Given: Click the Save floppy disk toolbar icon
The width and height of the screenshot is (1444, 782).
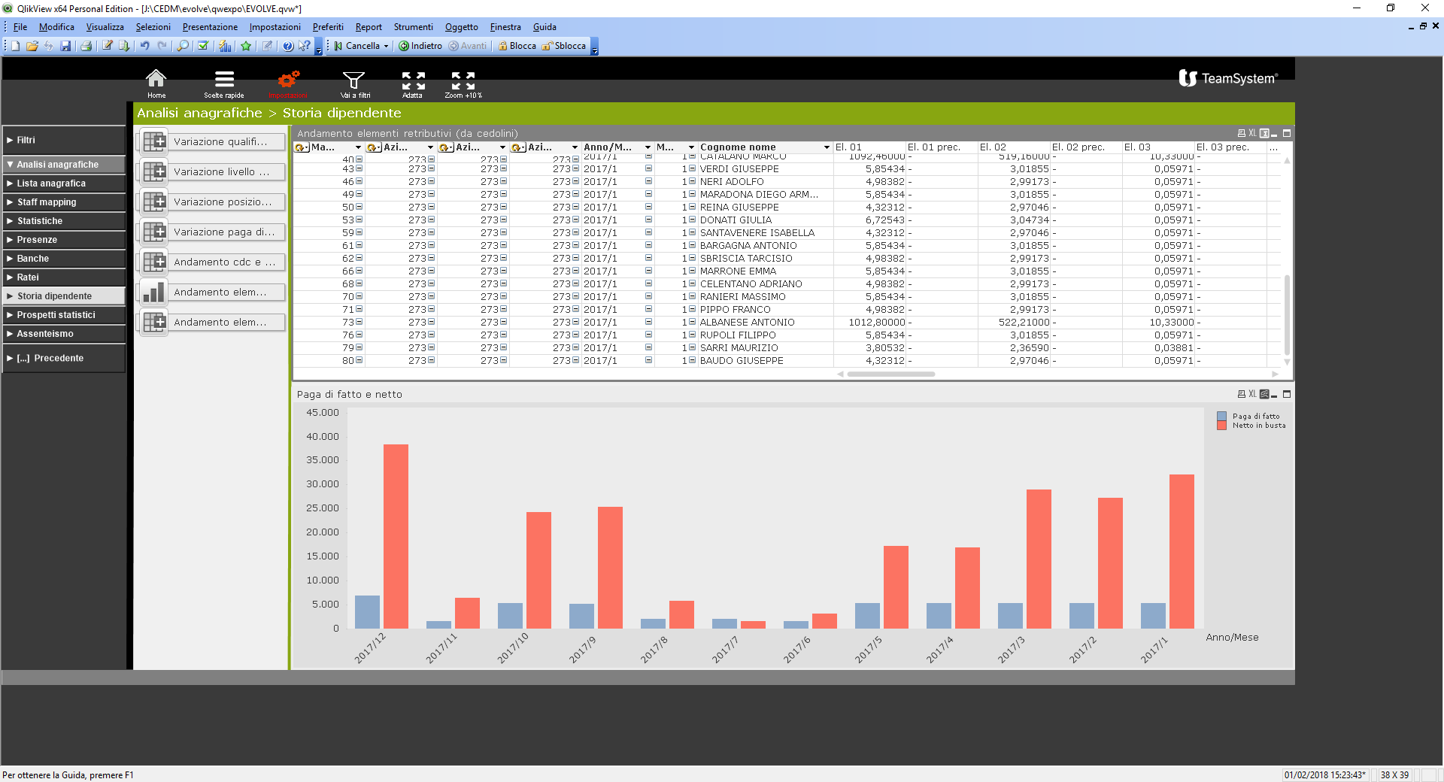Looking at the screenshot, I should [x=66, y=46].
